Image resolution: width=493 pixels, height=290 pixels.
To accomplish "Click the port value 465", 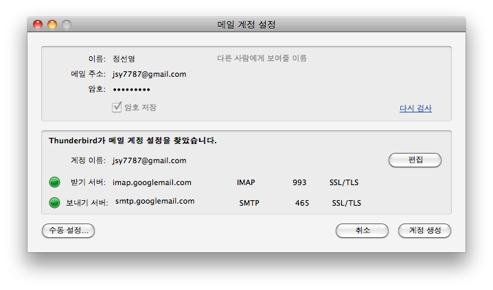I will [302, 203].
